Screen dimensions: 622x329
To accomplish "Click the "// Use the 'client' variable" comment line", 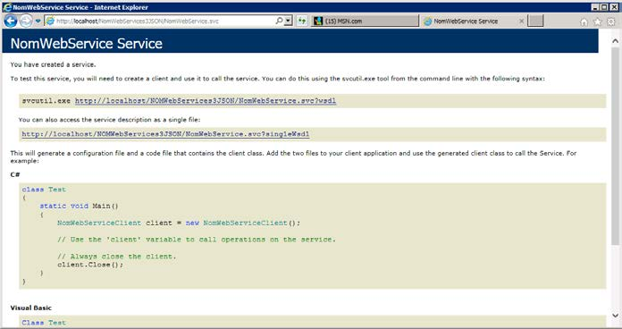I will (x=197, y=240).
